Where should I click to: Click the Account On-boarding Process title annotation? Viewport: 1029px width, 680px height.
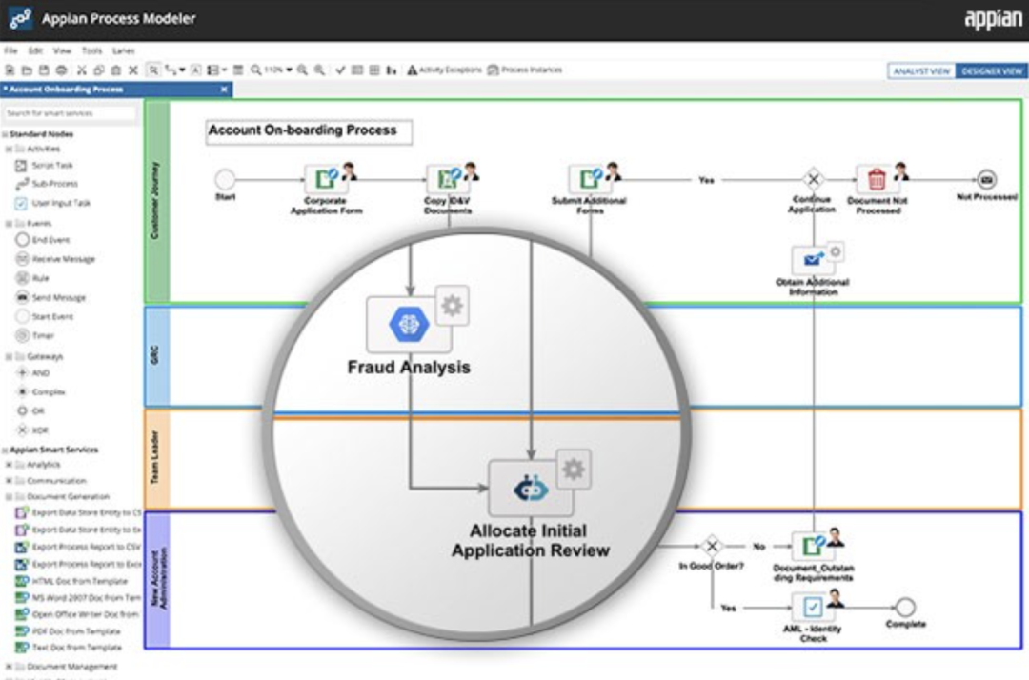point(309,131)
